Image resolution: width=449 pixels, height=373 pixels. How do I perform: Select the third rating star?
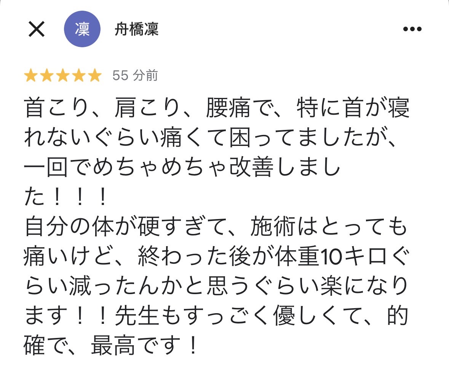pyautogui.click(x=63, y=76)
